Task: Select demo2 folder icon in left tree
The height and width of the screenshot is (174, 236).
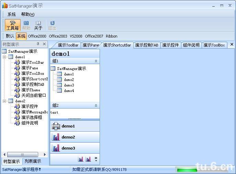Action: point(11,101)
